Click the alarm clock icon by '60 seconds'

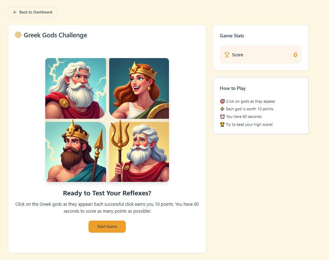223,117
